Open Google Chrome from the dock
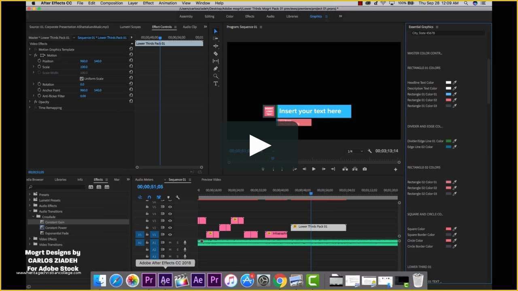Screen dimensions: 518x291 pyautogui.click(x=280, y=280)
